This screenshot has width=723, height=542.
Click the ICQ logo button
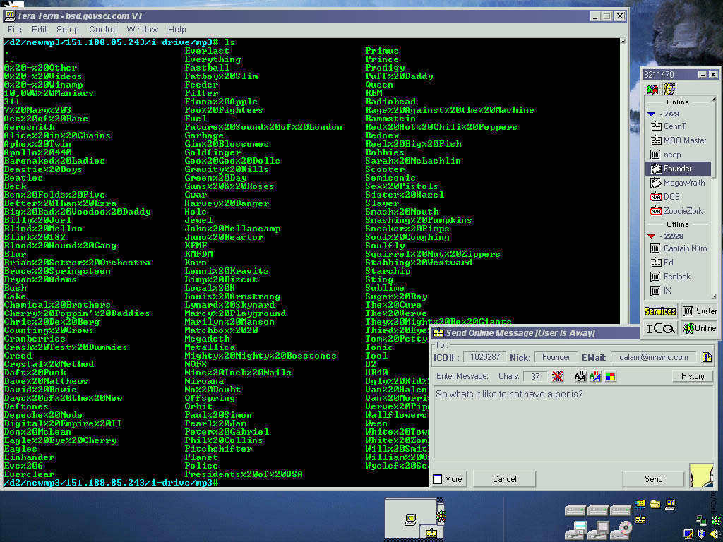tap(660, 328)
